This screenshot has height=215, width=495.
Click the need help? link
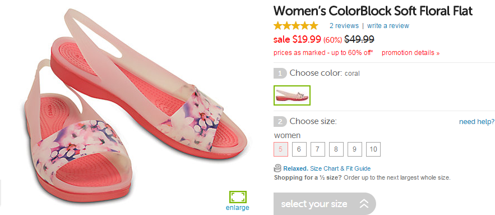(477, 122)
